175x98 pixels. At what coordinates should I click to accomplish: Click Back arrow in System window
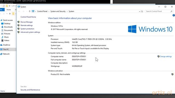[19, 11]
